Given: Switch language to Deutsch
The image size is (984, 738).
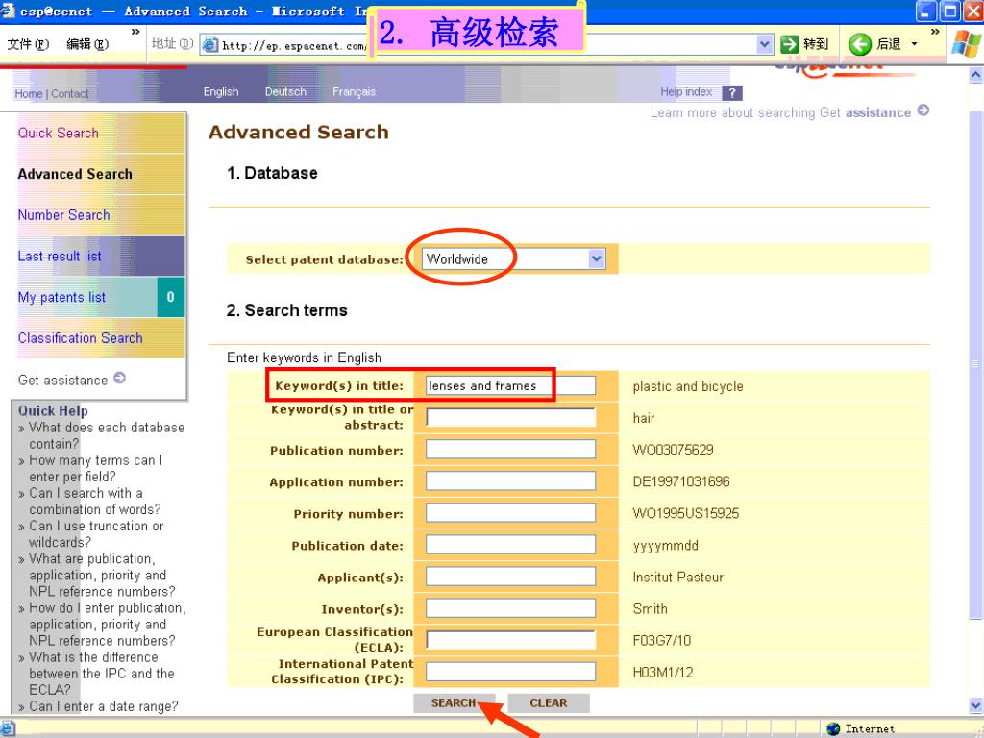Looking at the screenshot, I should (285, 91).
